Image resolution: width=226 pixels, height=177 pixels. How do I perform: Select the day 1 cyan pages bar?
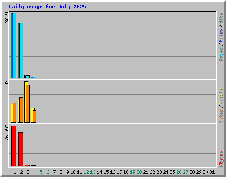(x=15, y=46)
